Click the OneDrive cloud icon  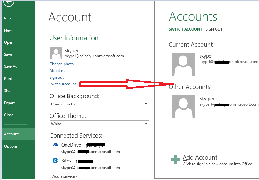point(56,145)
